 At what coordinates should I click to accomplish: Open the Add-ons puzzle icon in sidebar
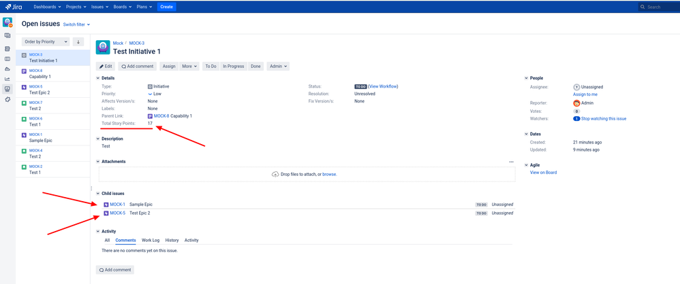pos(7,99)
